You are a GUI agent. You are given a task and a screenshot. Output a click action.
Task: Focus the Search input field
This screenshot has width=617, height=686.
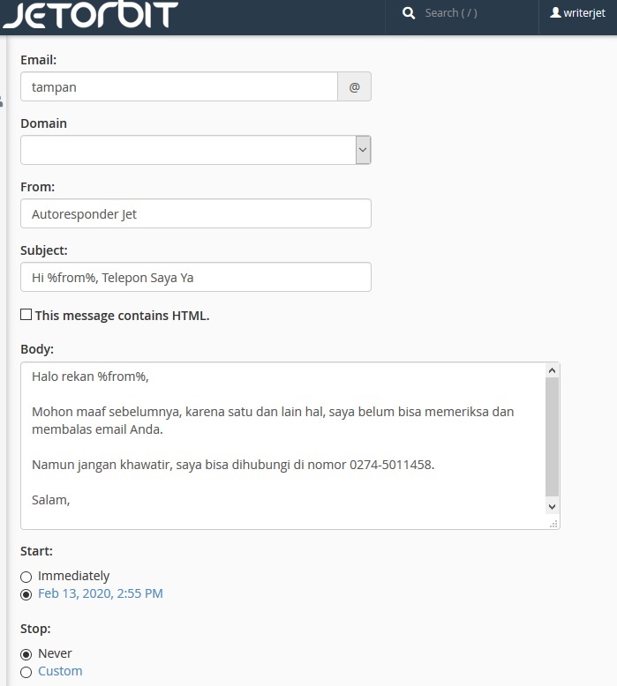[451, 13]
